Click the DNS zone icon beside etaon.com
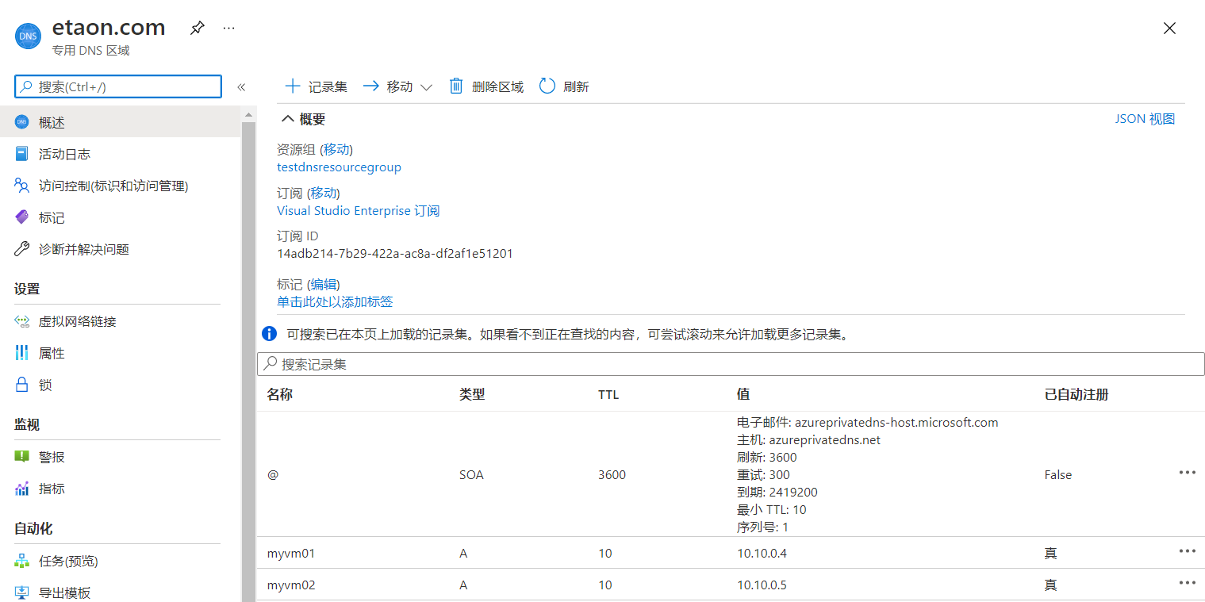 28,36
